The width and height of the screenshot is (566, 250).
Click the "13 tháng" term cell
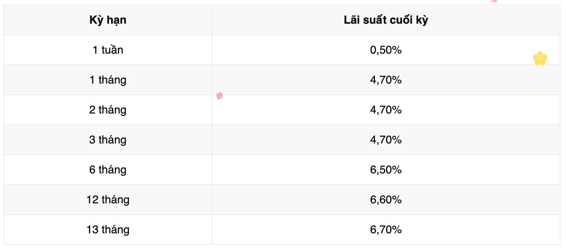[x=108, y=230]
